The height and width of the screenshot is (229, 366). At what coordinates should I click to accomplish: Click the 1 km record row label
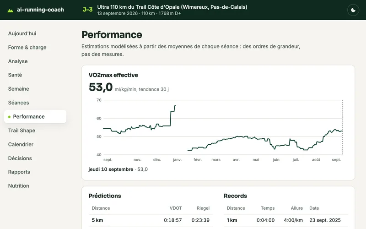click(x=232, y=220)
